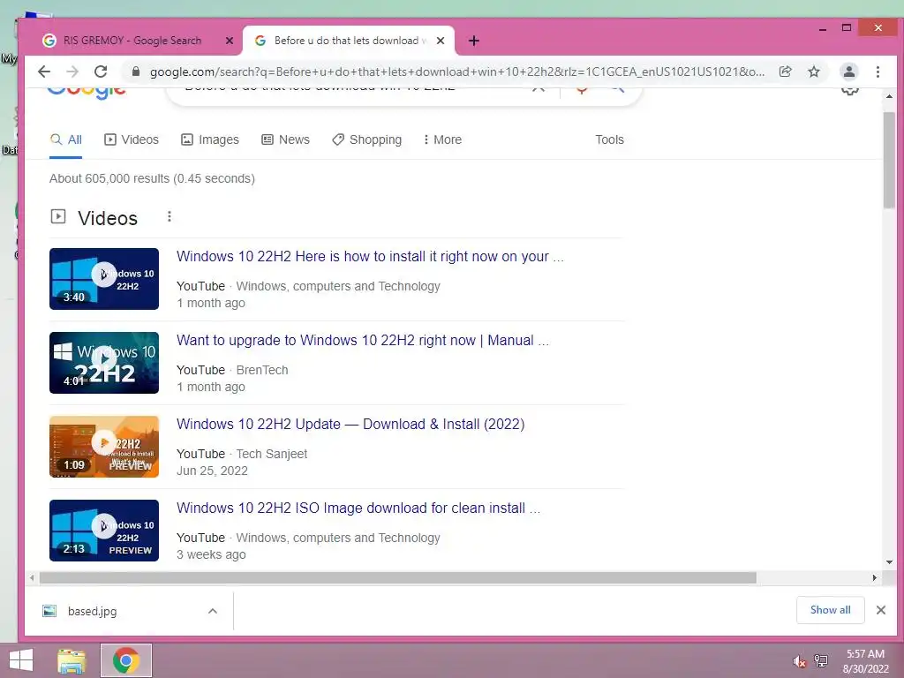Open 'Windows 10 22H2 ISO Image download' link
This screenshot has height=678, width=904.
358,508
